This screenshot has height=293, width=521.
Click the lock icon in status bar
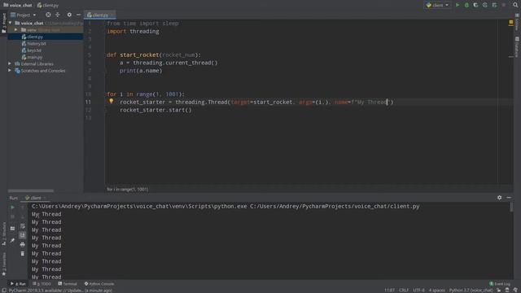pos(499,291)
